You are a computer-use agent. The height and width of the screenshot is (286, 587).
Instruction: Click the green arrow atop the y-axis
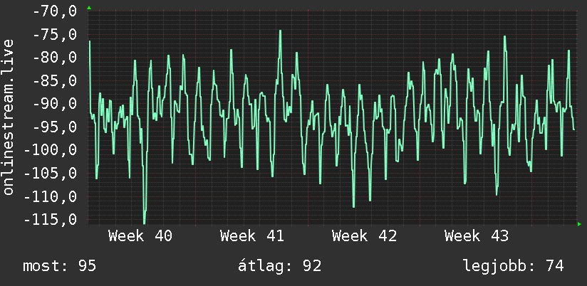[x=89, y=8]
